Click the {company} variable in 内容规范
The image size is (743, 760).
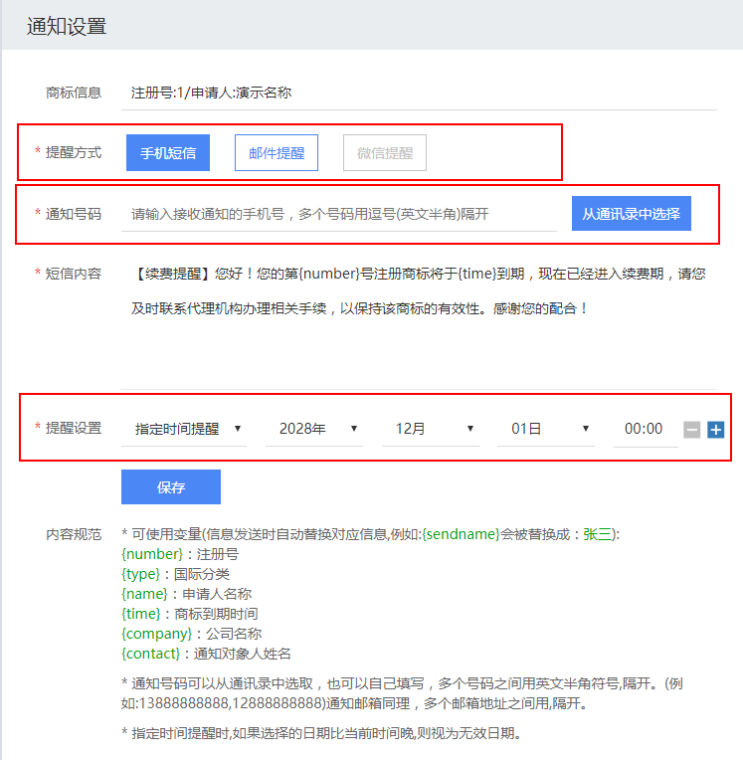pos(156,634)
